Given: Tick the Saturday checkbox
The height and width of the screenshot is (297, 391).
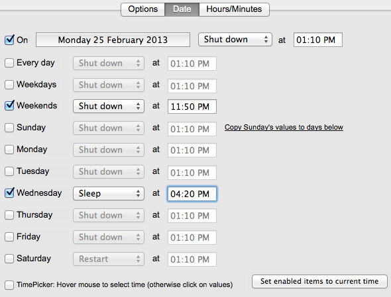Looking at the screenshot, I should click(9, 259).
